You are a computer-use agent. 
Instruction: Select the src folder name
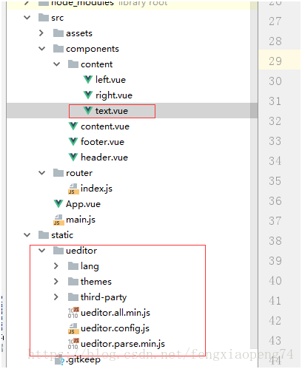click(x=58, y=18)
